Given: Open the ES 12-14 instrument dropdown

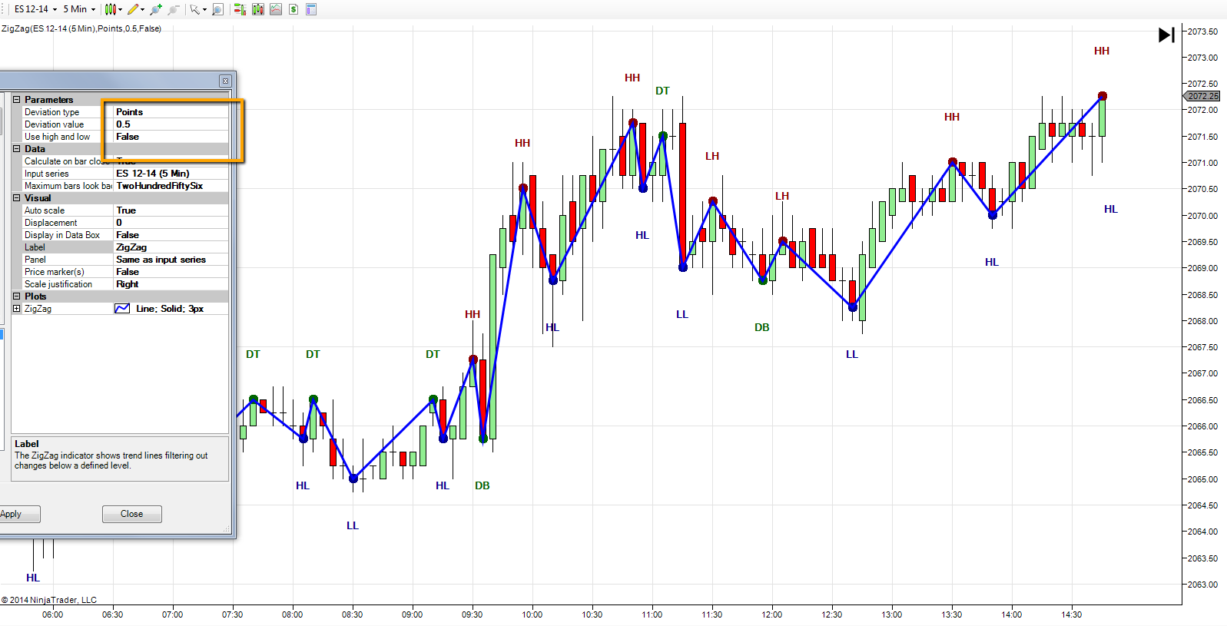Looking at the screenshot, I should coord(35,9).
